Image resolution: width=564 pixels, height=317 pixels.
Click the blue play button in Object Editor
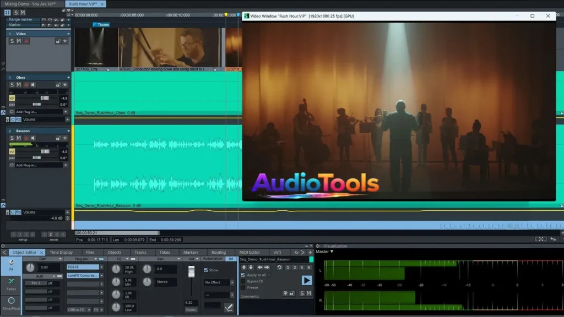(x=306, y=280)
